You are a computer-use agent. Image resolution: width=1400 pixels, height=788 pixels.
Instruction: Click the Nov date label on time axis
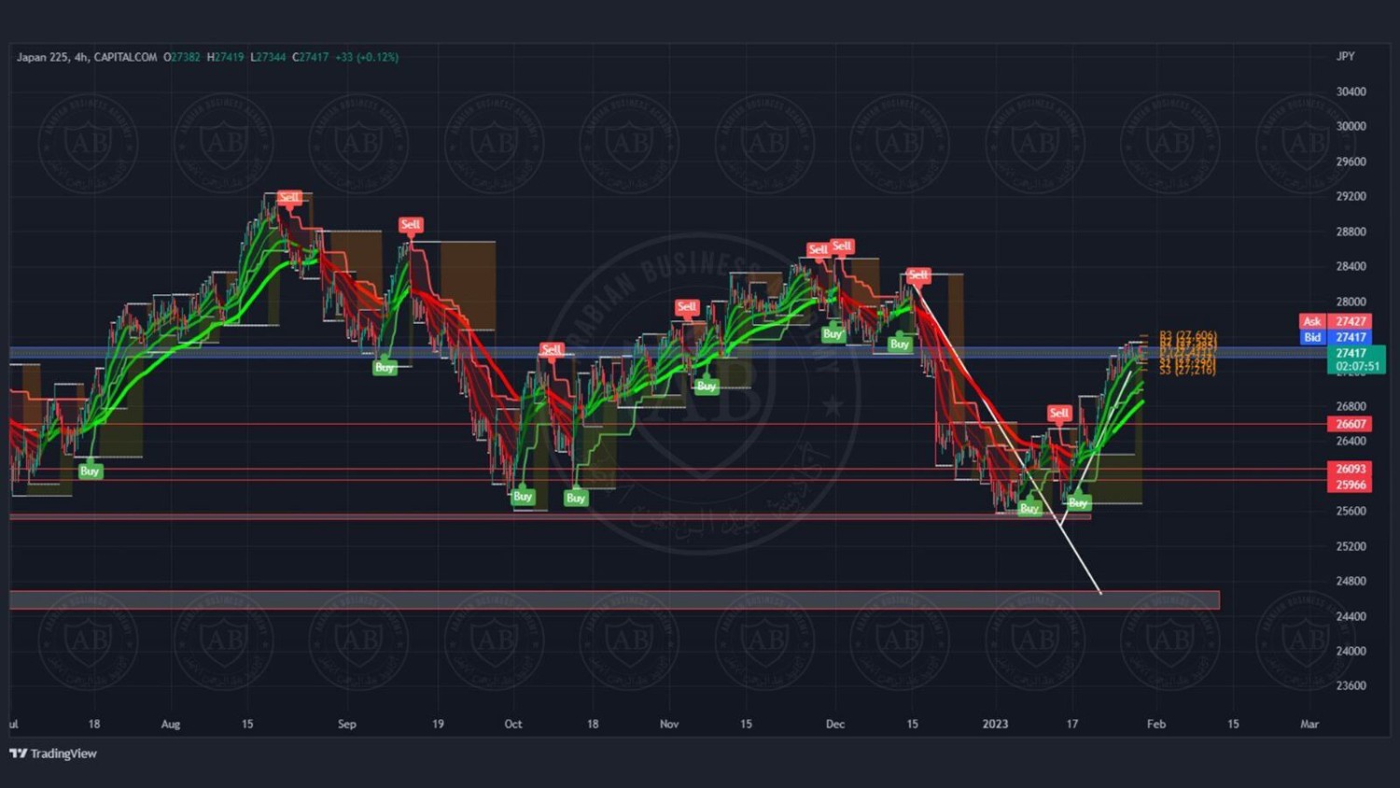(669, 724)
